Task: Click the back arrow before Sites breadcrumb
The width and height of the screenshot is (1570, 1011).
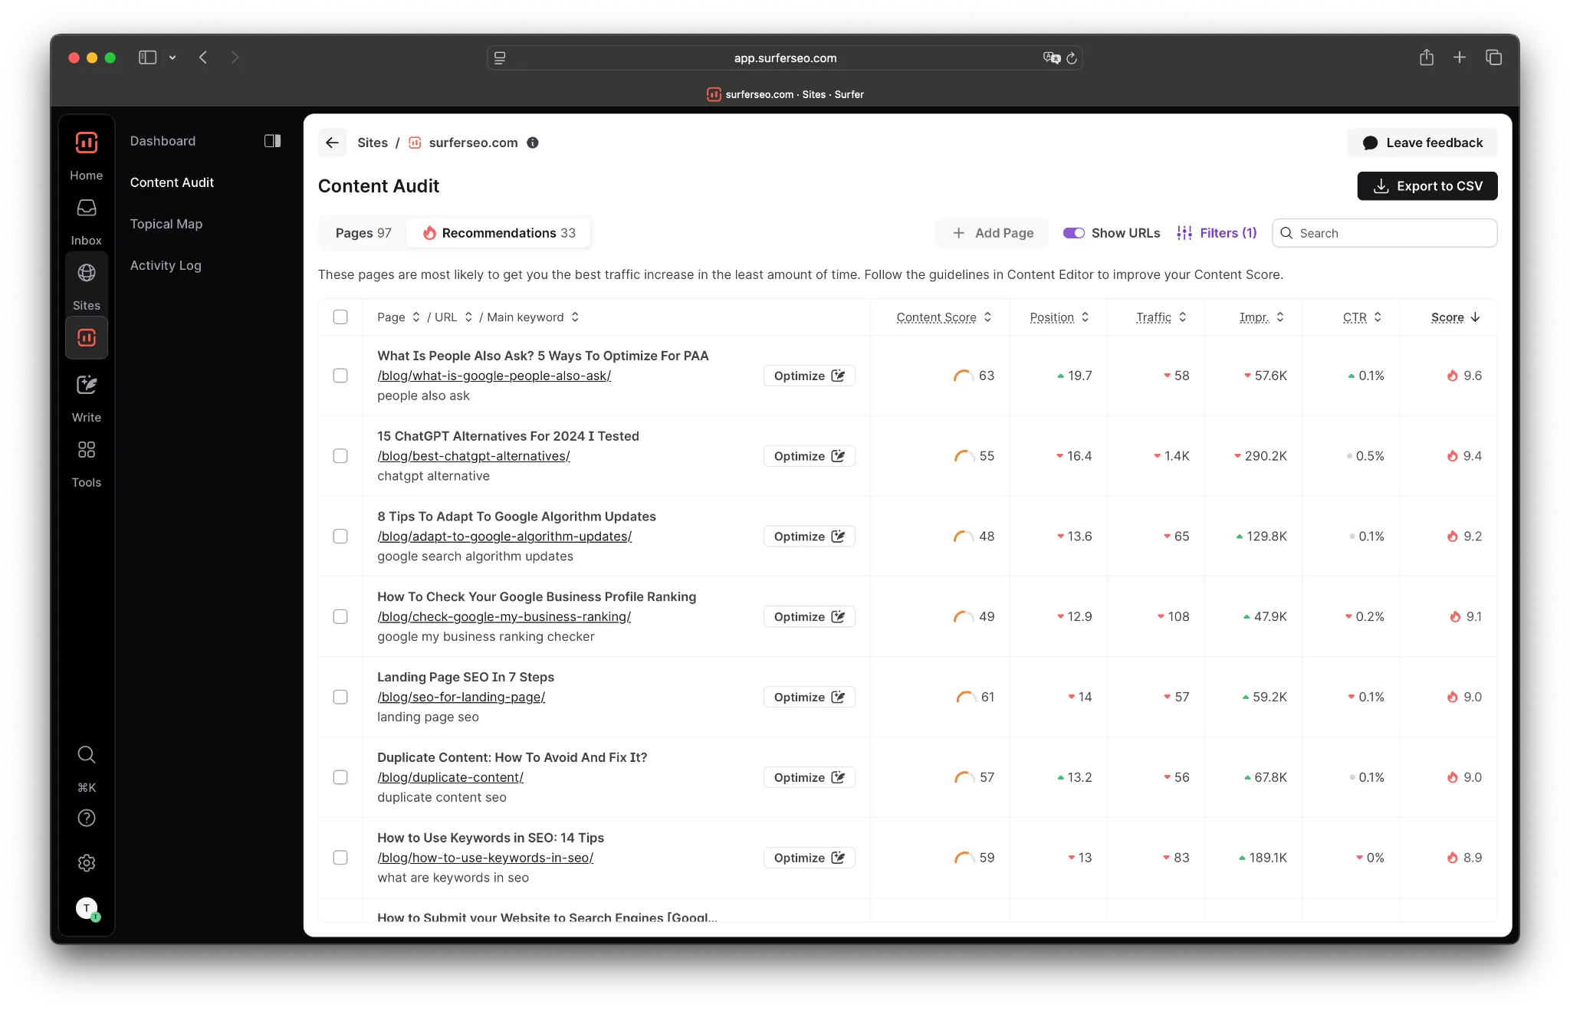Action: click(x=332, y=143)
